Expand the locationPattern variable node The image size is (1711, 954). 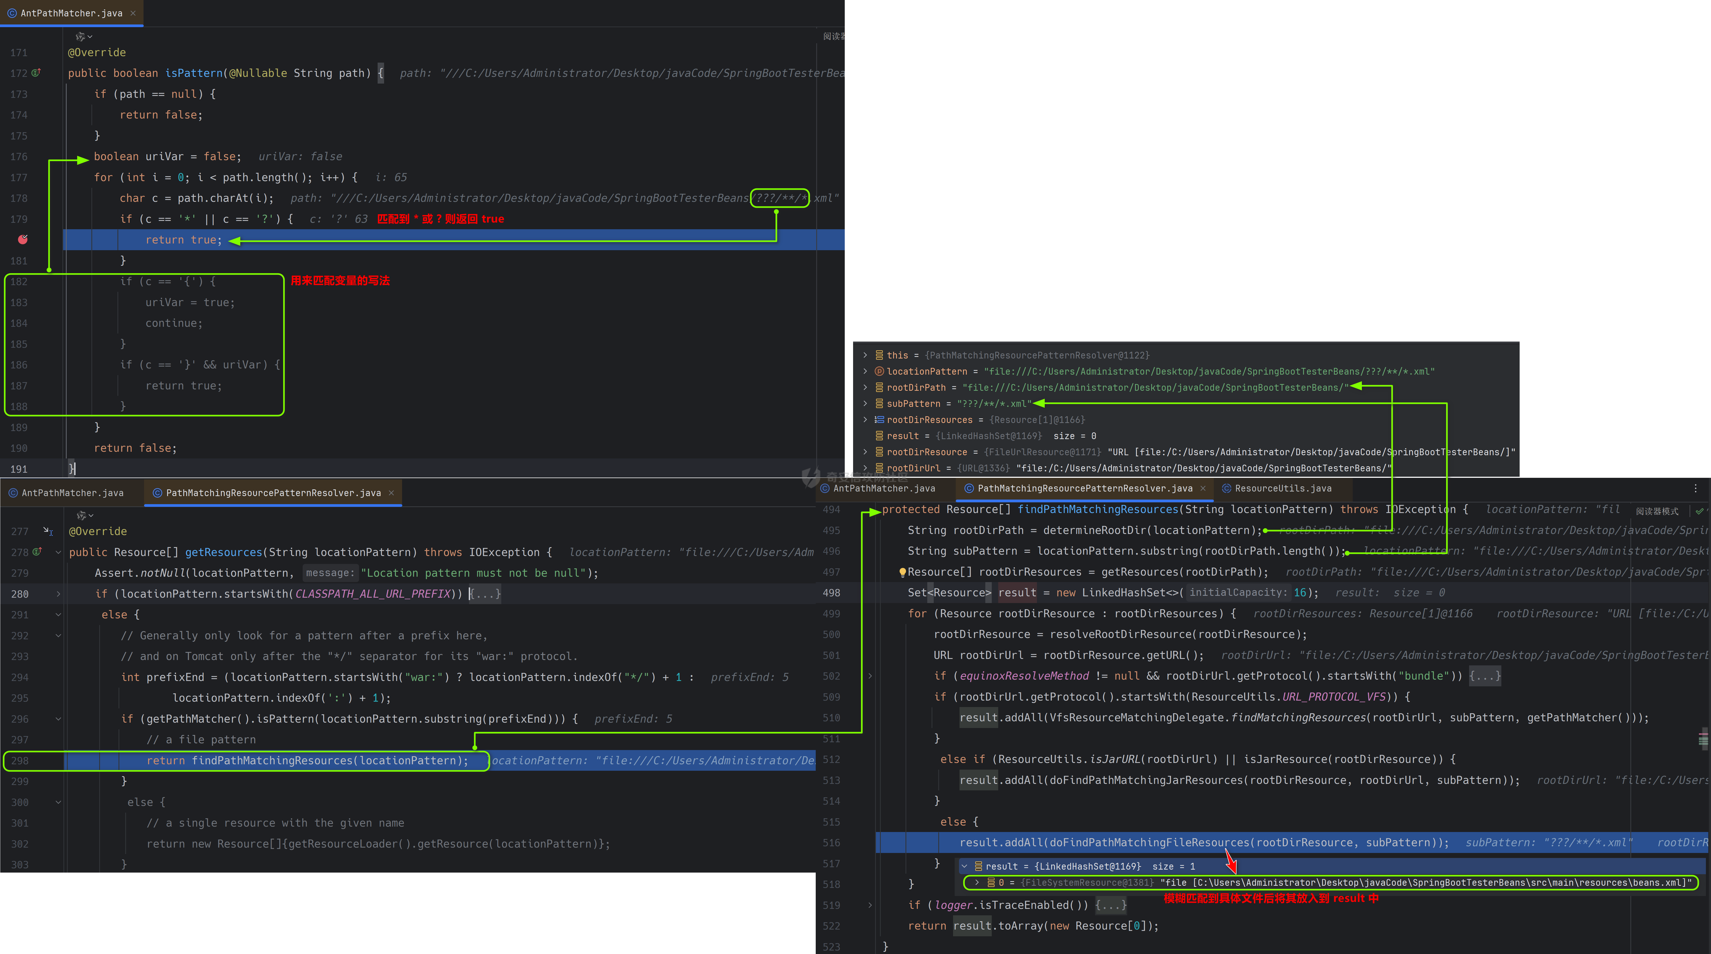point(865,371)
